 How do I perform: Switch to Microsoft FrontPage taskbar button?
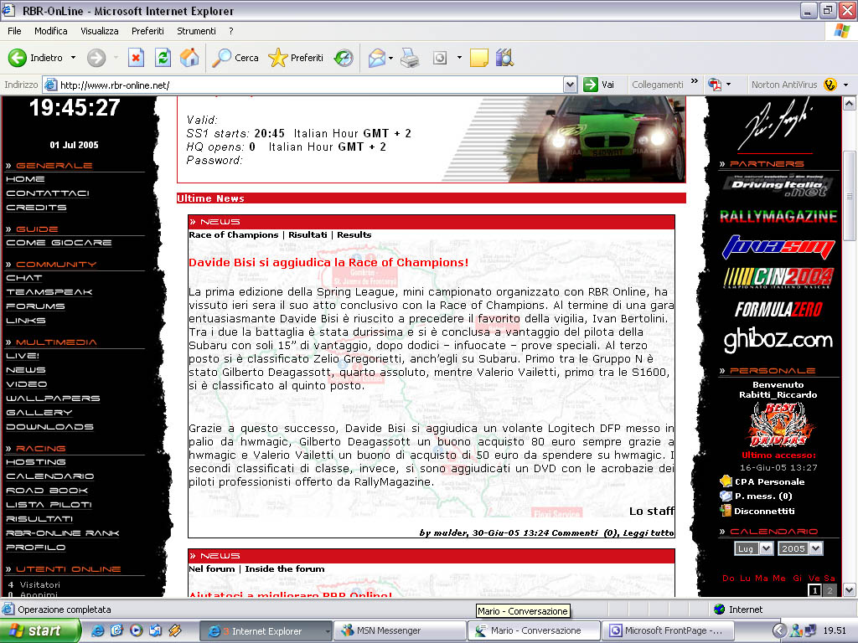click(x=668, y=630)
